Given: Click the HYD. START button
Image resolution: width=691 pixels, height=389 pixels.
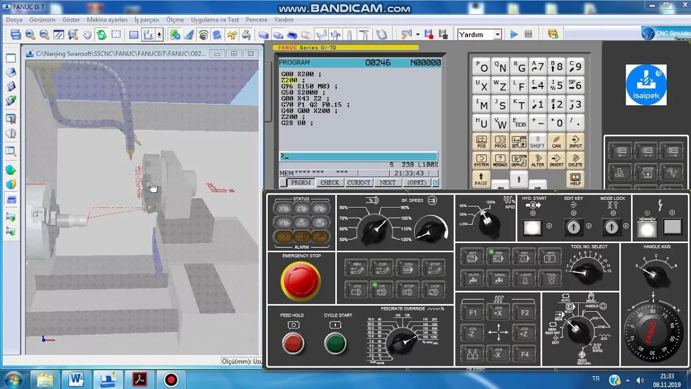Looking at the screenshot, I should tap(533, 227).
